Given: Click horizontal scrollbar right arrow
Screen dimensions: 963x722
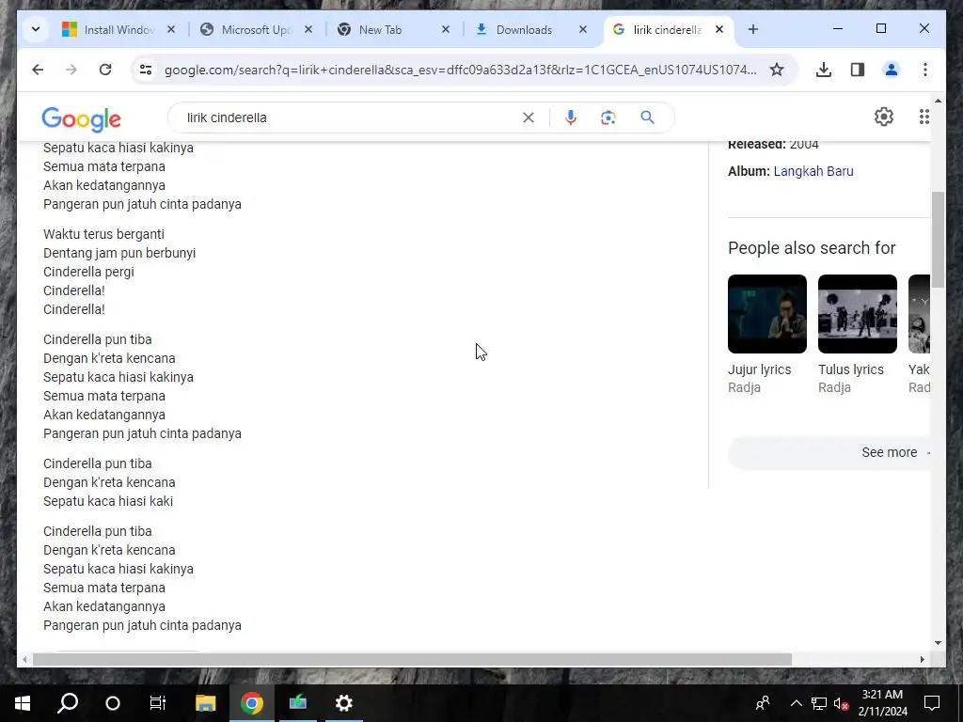Looking at the screenshot, I should click(922, 659).
